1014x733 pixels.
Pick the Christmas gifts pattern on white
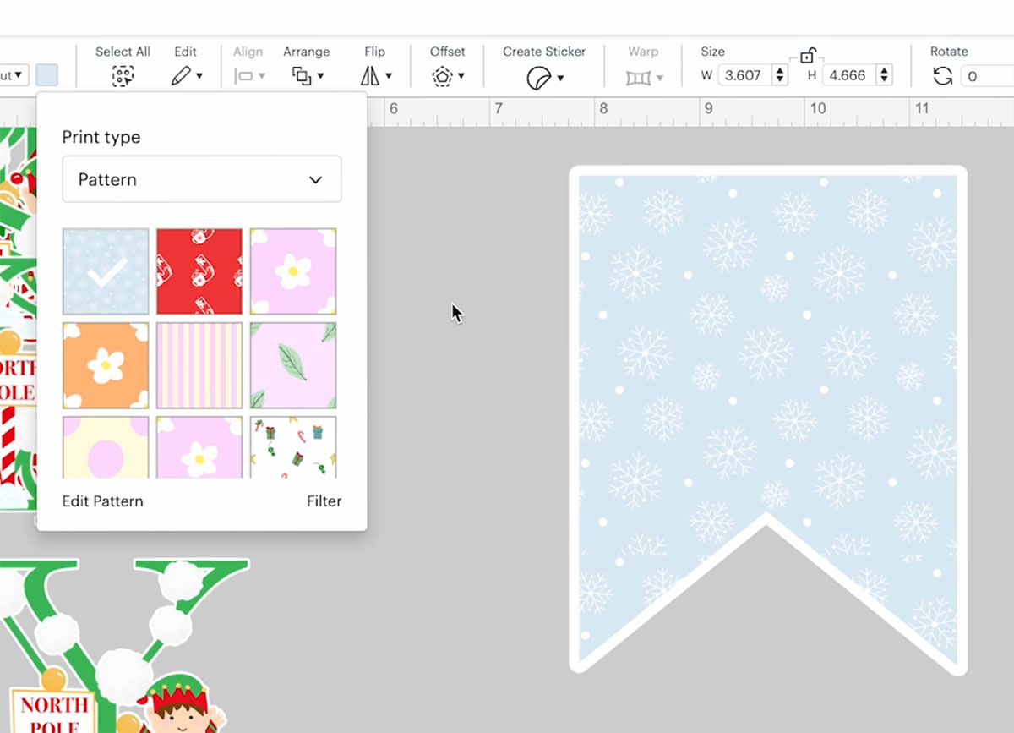click(x=293, y=447)
